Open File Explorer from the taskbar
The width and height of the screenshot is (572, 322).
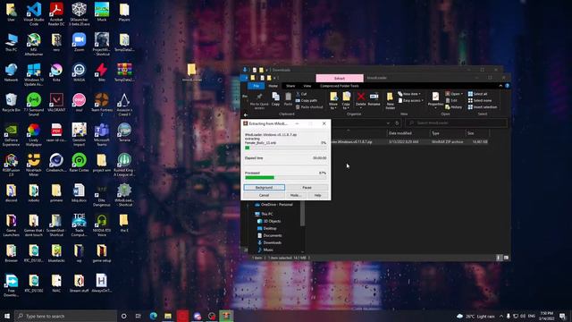[x=168, y=316]
